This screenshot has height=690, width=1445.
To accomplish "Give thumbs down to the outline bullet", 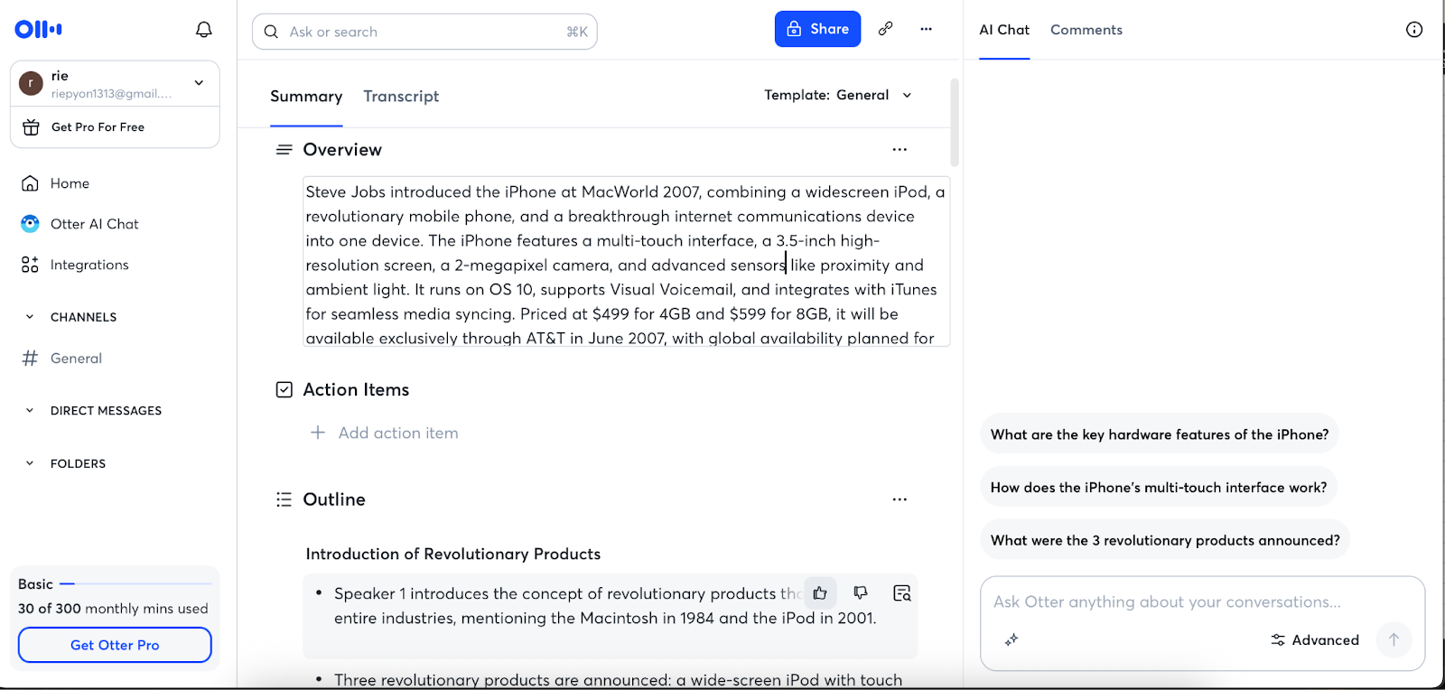I will (861, 593).
